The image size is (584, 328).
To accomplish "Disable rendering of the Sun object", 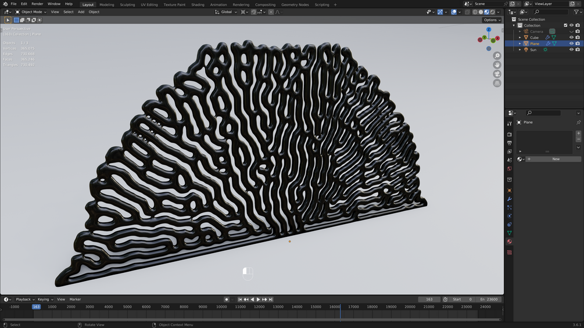I will click(x=578, y=50).
